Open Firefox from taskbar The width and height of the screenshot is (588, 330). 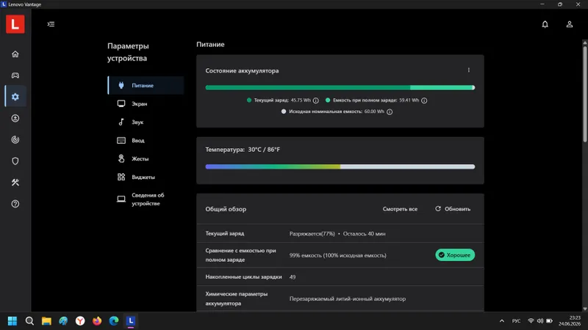pos(97,321)
